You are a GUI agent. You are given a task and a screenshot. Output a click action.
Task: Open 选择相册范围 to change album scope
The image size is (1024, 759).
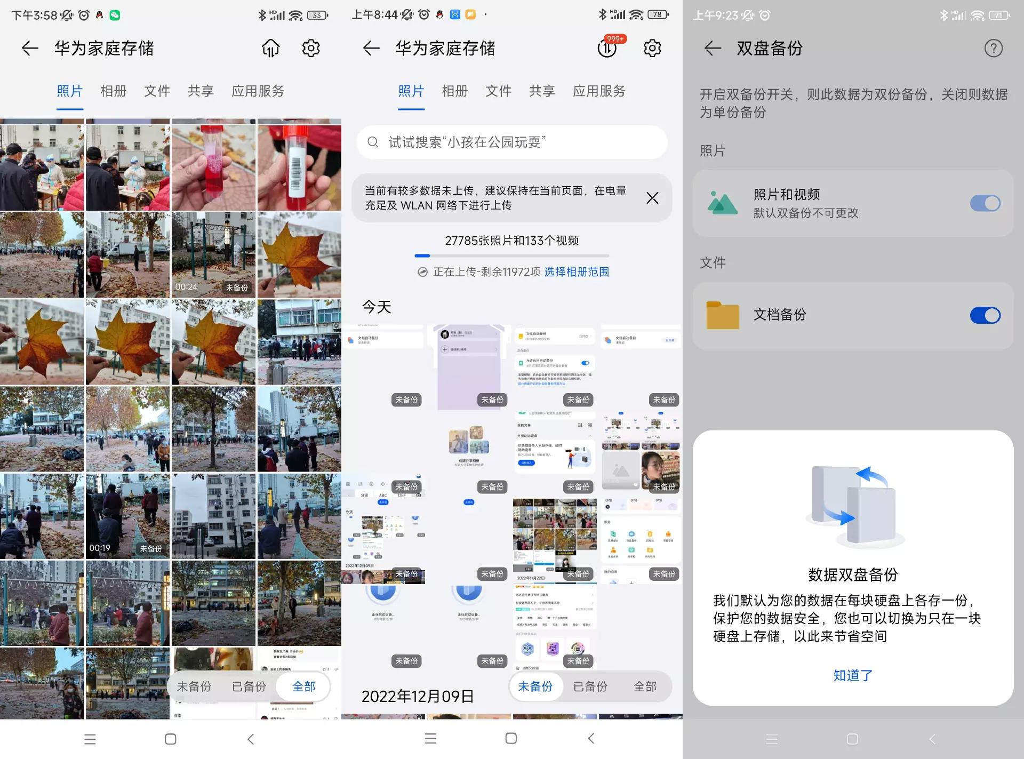pyautogui.click(x=575, y=271)
